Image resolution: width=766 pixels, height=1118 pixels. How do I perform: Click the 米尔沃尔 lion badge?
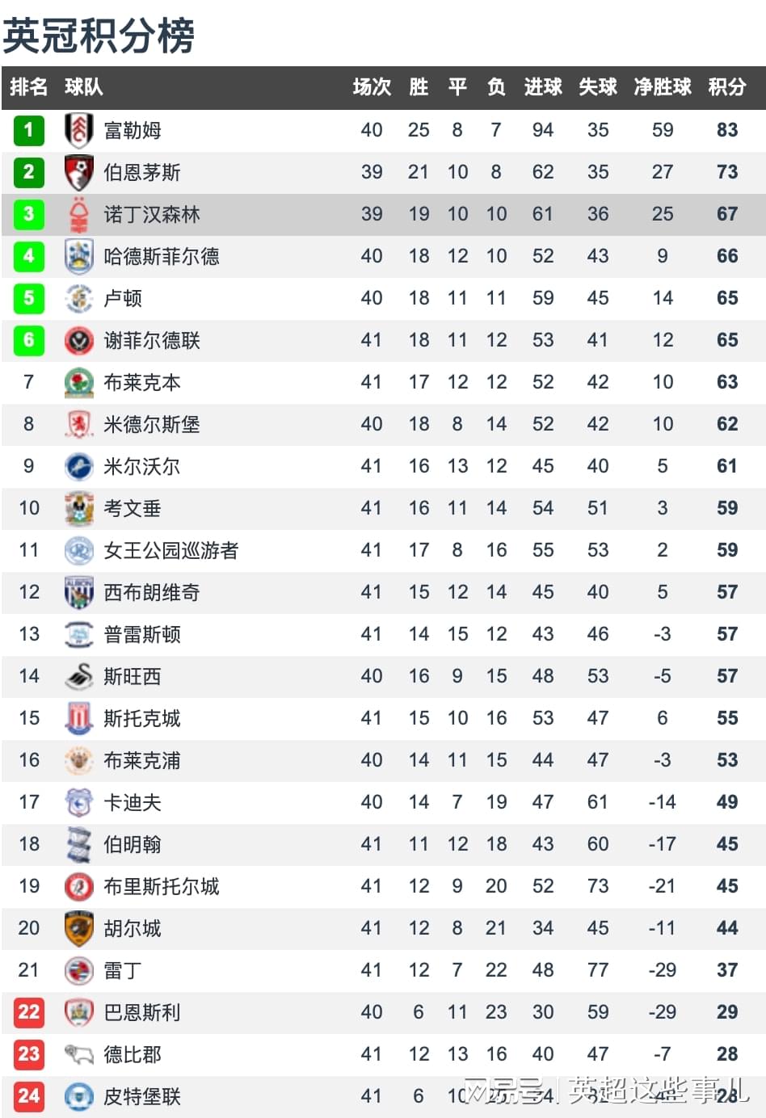78,466
